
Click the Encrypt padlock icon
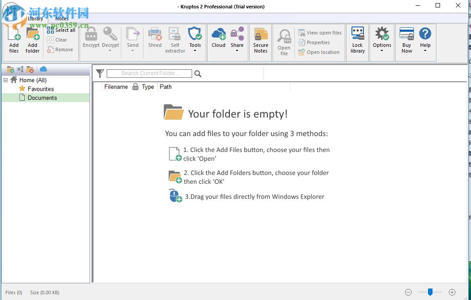point(91,34)
